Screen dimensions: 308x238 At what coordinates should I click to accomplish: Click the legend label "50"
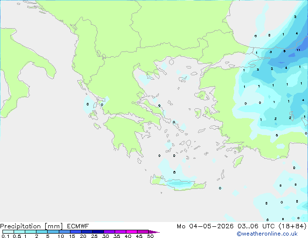click(150, 236)
